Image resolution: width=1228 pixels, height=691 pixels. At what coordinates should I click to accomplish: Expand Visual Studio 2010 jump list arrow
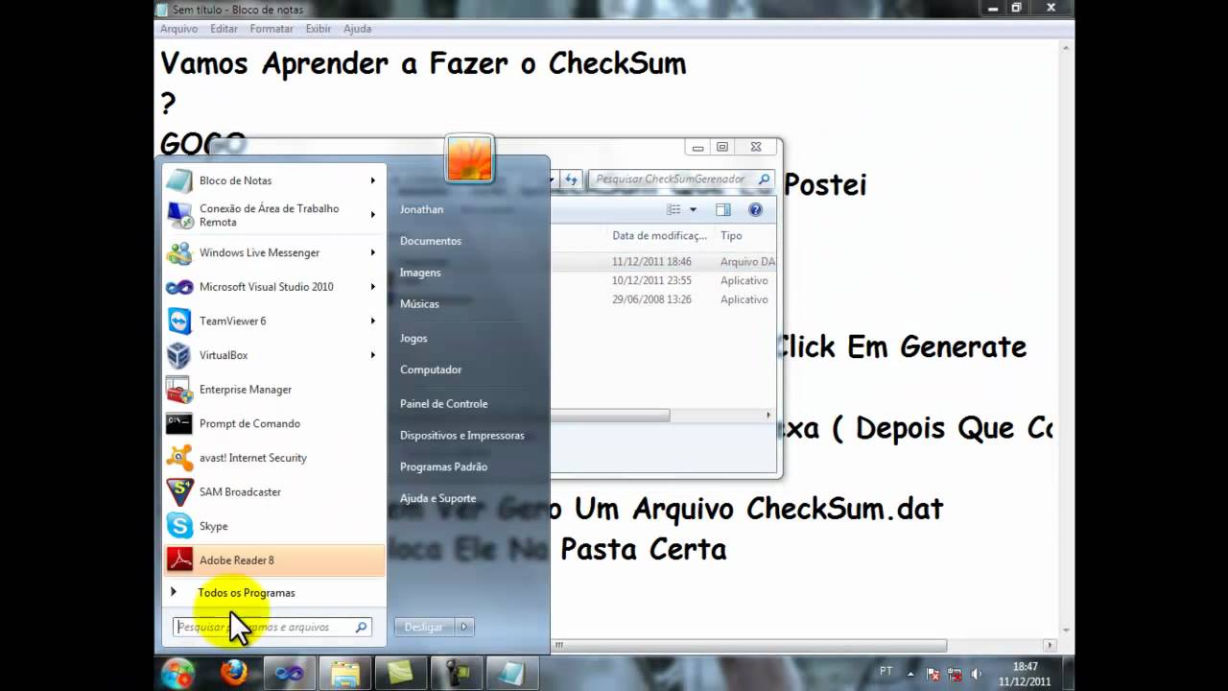coord(373,287)
